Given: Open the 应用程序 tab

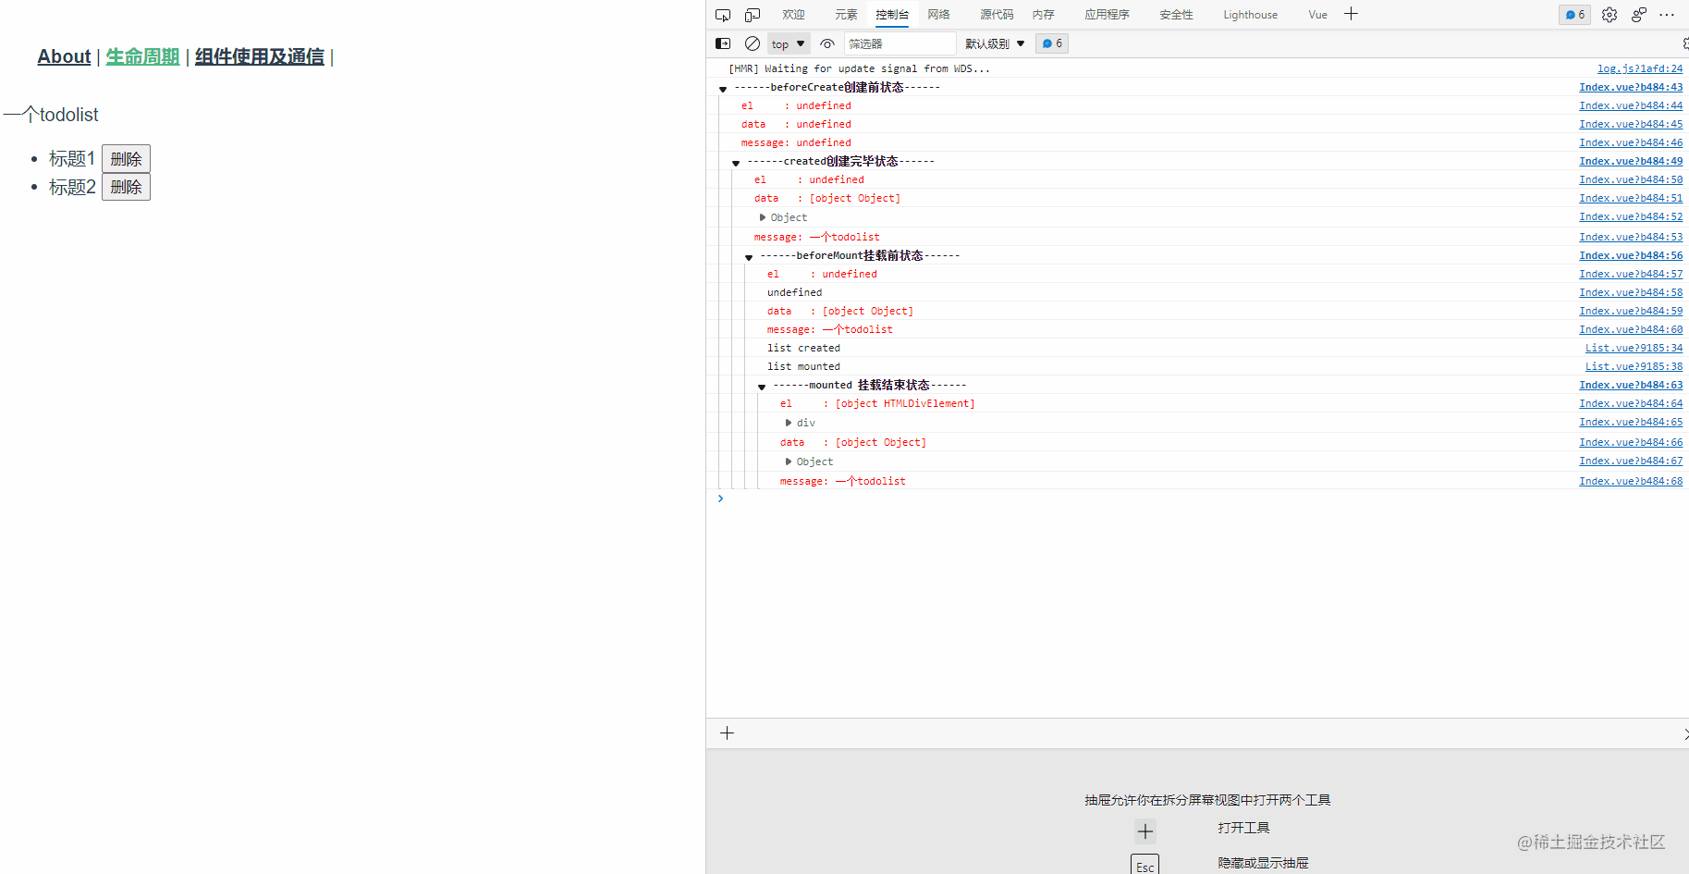Looking at the screenshot, I should tap(1107, 15).
